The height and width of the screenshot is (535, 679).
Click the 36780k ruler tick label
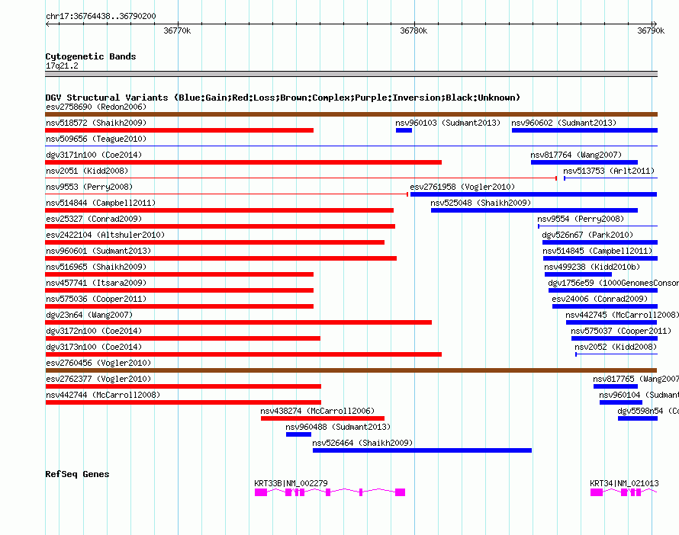coord(414,30)
